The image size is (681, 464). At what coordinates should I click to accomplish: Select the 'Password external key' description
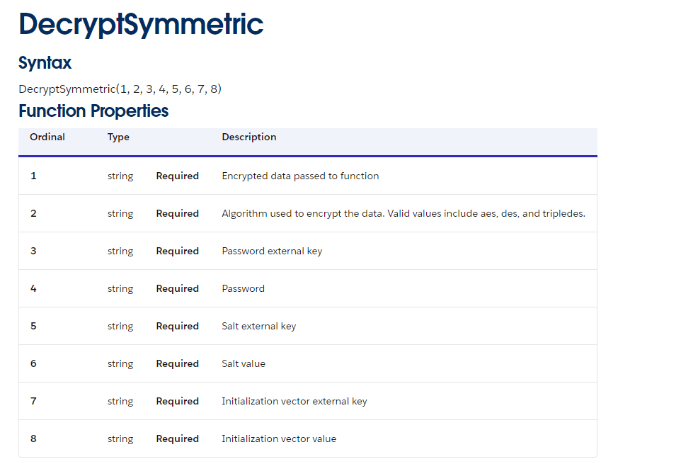coord(272,251)
